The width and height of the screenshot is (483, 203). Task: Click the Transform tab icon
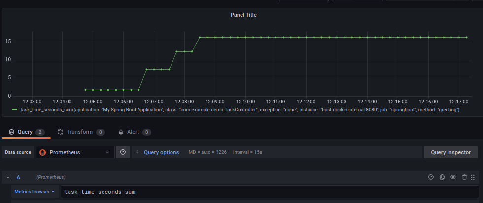[60, 132]
